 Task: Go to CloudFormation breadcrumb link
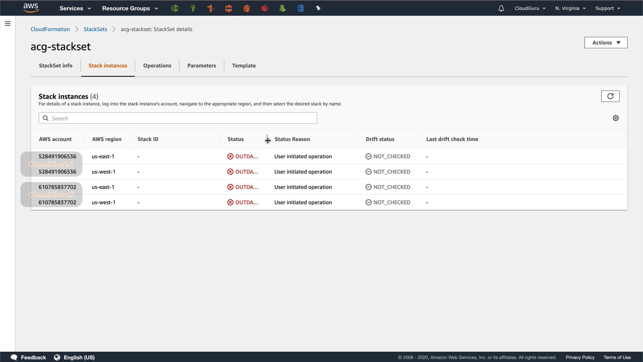click(50, 29)
